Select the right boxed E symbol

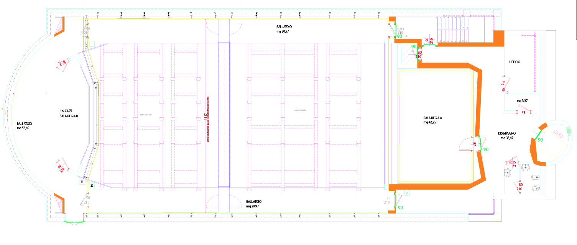pyautogui.click(x=91, y=186)
